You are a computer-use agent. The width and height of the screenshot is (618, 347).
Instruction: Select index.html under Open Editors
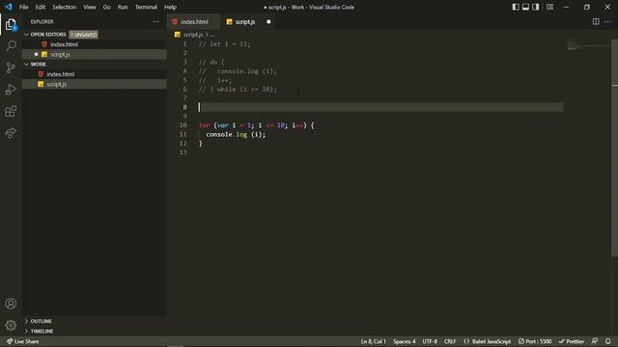[95, 44]
